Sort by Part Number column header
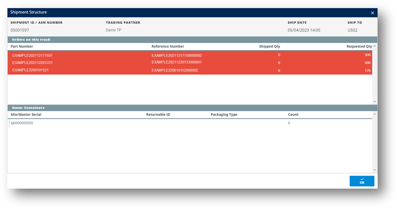The image size is (397, 208). pyautogui.click(x=22, y=46)
